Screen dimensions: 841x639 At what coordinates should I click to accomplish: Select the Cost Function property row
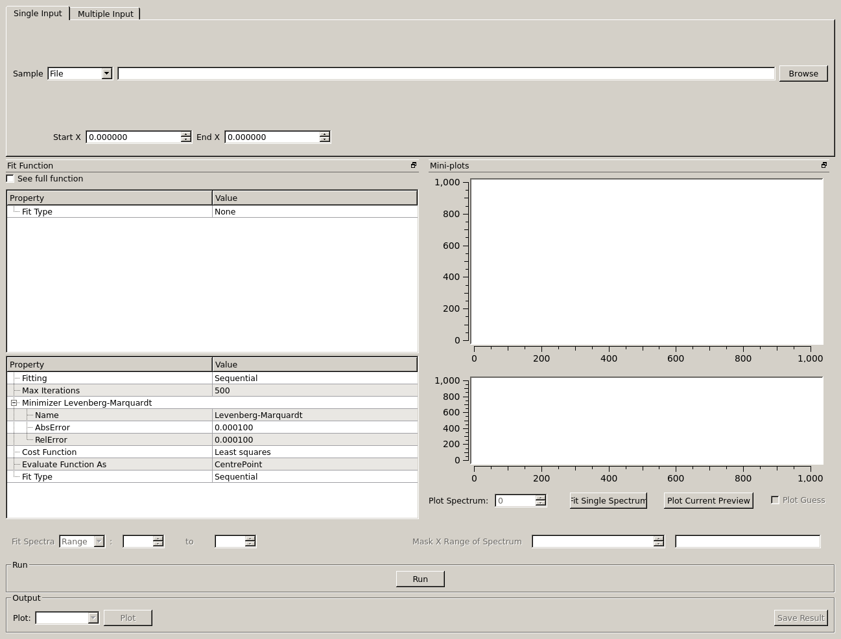(49, 452)
